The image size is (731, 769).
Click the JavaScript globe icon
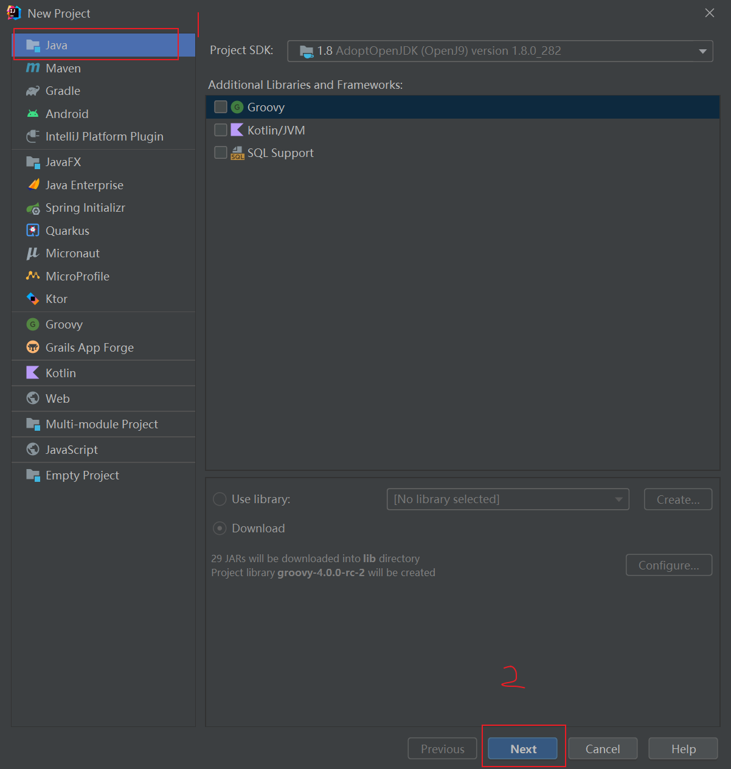click(33, 450)
